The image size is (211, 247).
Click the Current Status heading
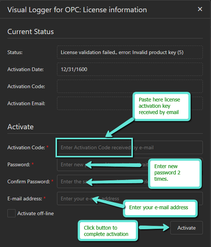(x=31, y=31)
